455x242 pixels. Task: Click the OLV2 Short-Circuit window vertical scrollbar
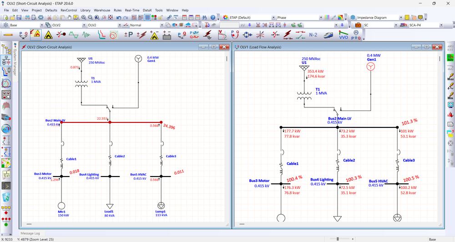point(227,59)
